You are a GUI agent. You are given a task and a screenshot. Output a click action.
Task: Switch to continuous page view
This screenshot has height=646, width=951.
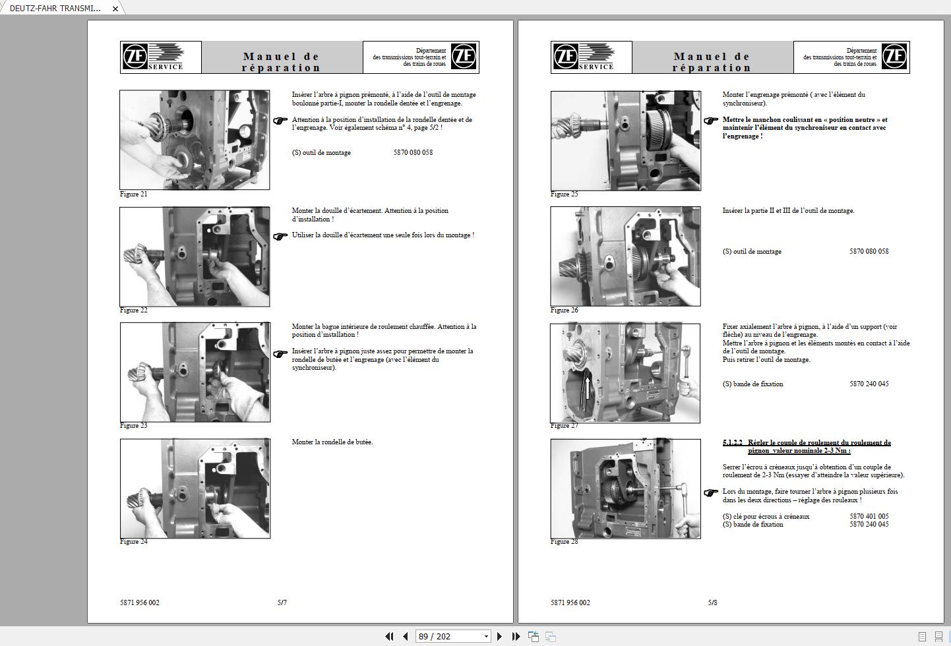click(938, 636)
